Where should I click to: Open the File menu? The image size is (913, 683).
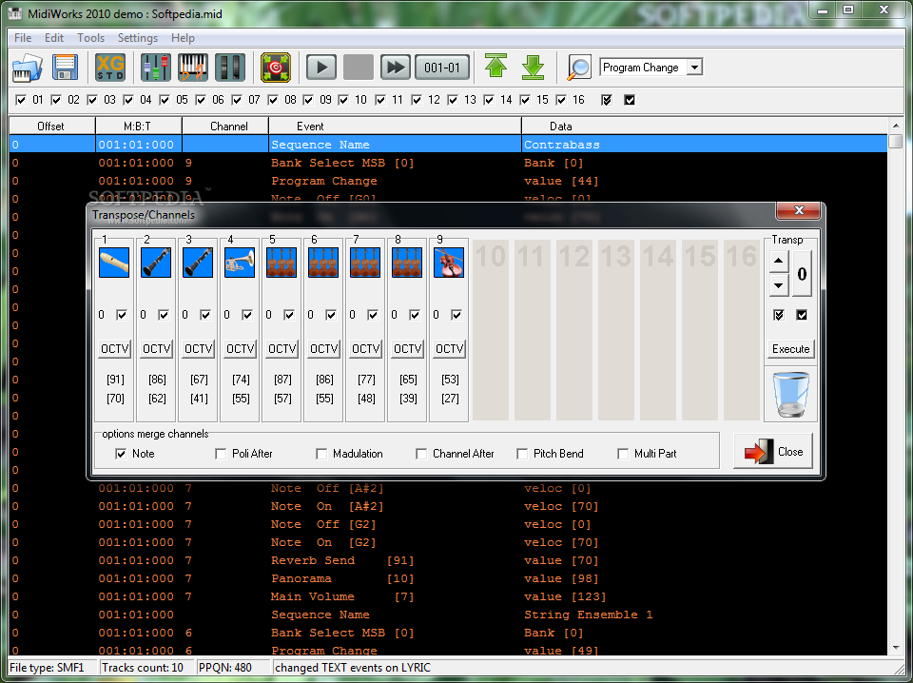click(23, 38)
